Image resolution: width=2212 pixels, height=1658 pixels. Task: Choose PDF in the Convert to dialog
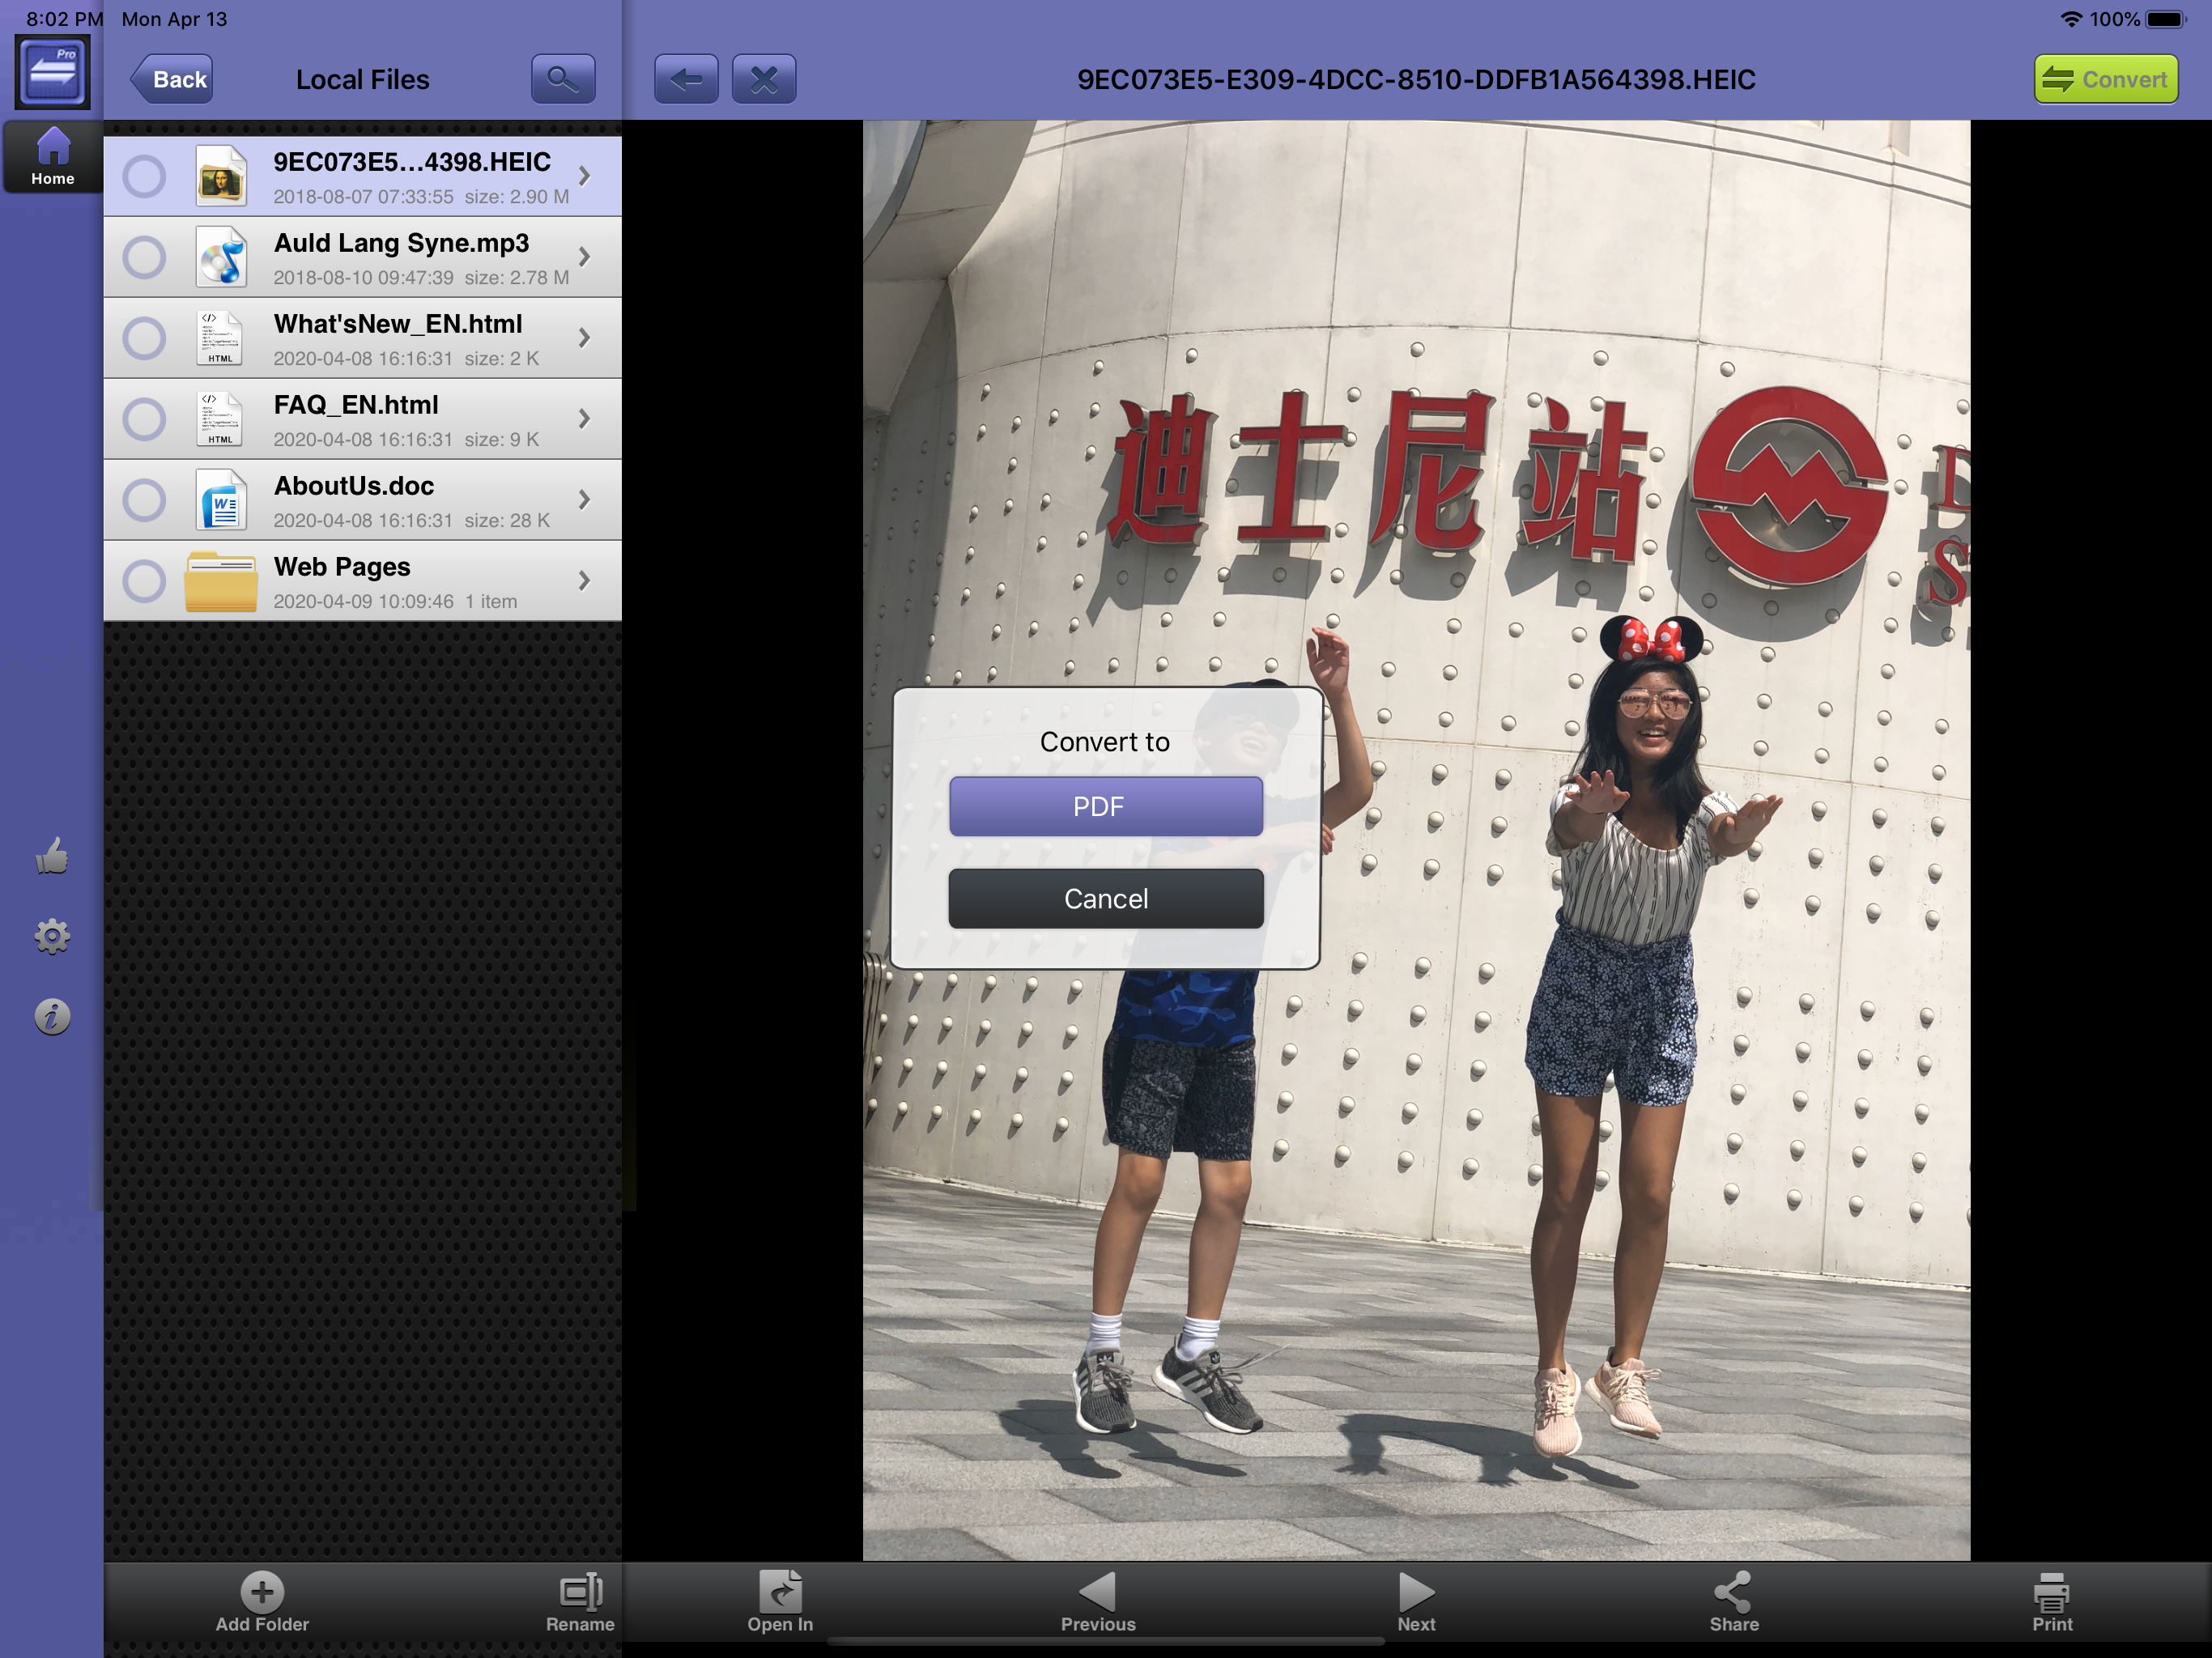tap(1105, 806)
